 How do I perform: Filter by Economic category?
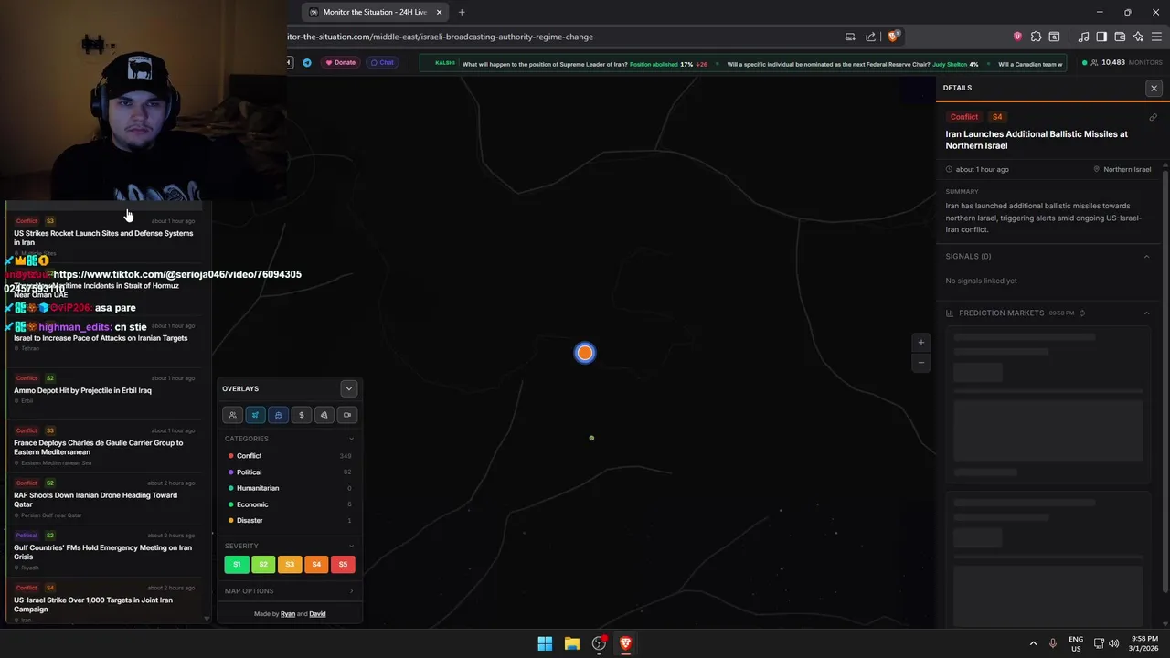coord(289,504)
